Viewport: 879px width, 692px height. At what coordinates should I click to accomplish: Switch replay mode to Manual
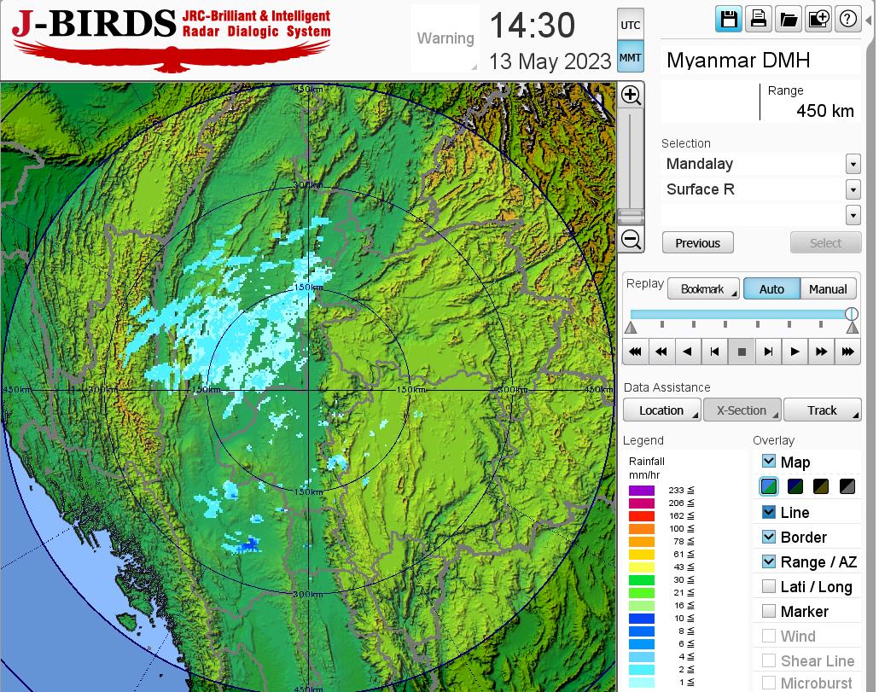click(827, 289)
